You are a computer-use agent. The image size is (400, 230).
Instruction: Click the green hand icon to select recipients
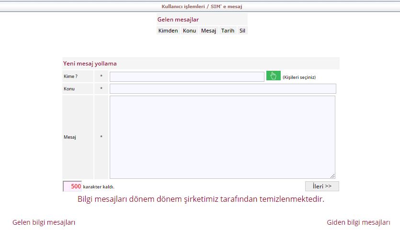pyautogui.click(x=273, y=76)
